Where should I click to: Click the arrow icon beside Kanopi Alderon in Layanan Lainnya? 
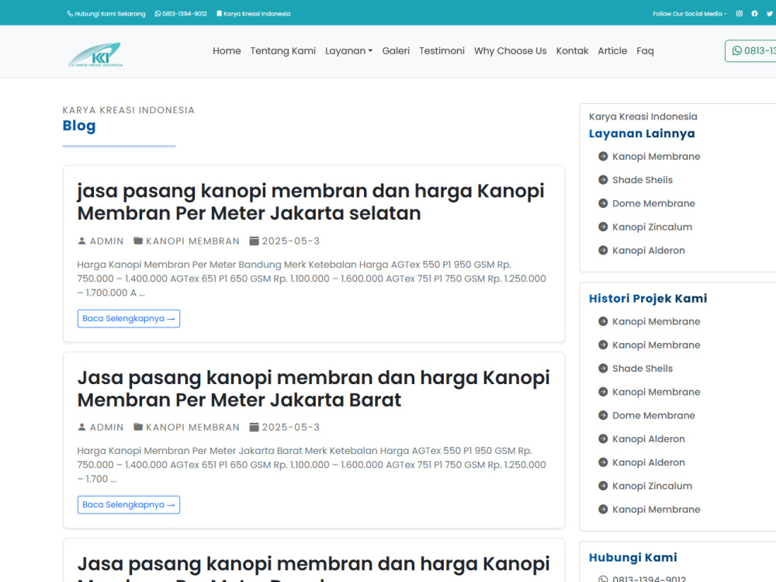click(x=603, y=251)
